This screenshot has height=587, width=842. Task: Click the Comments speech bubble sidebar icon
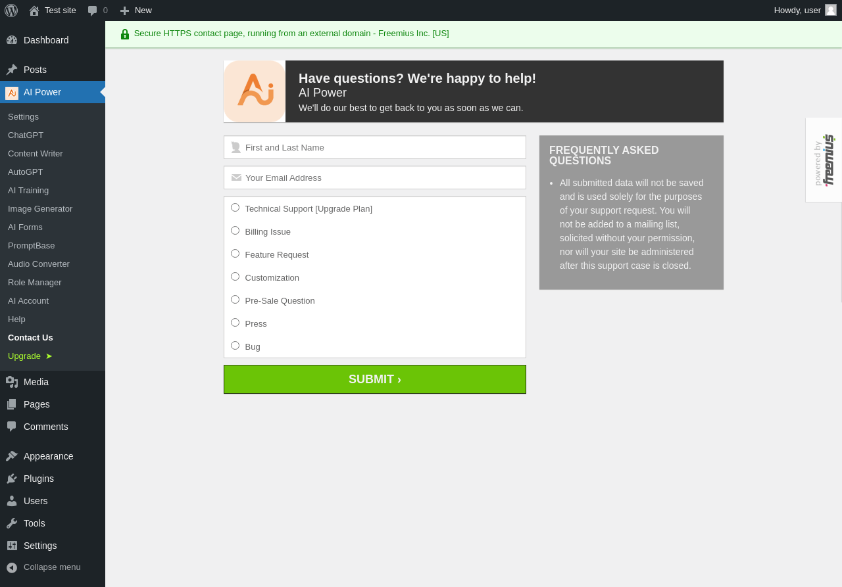tap(12, 427)
